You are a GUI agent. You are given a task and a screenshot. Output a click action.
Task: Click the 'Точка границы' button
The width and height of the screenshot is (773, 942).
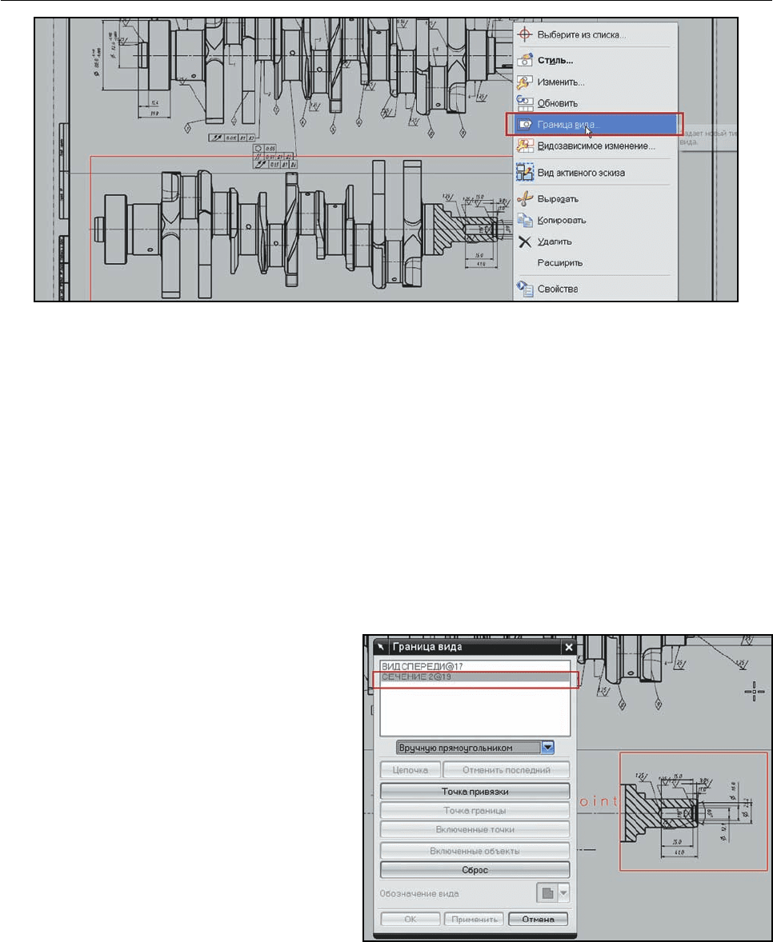click(x=475, y=810)
